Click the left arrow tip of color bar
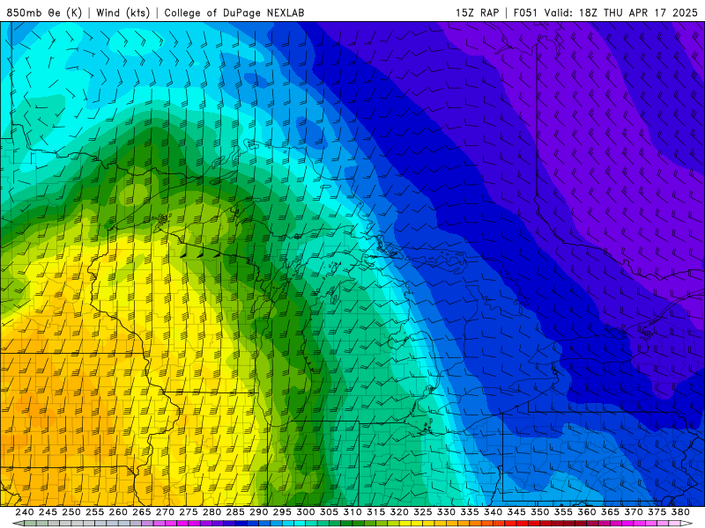 [x=17, y=524]
